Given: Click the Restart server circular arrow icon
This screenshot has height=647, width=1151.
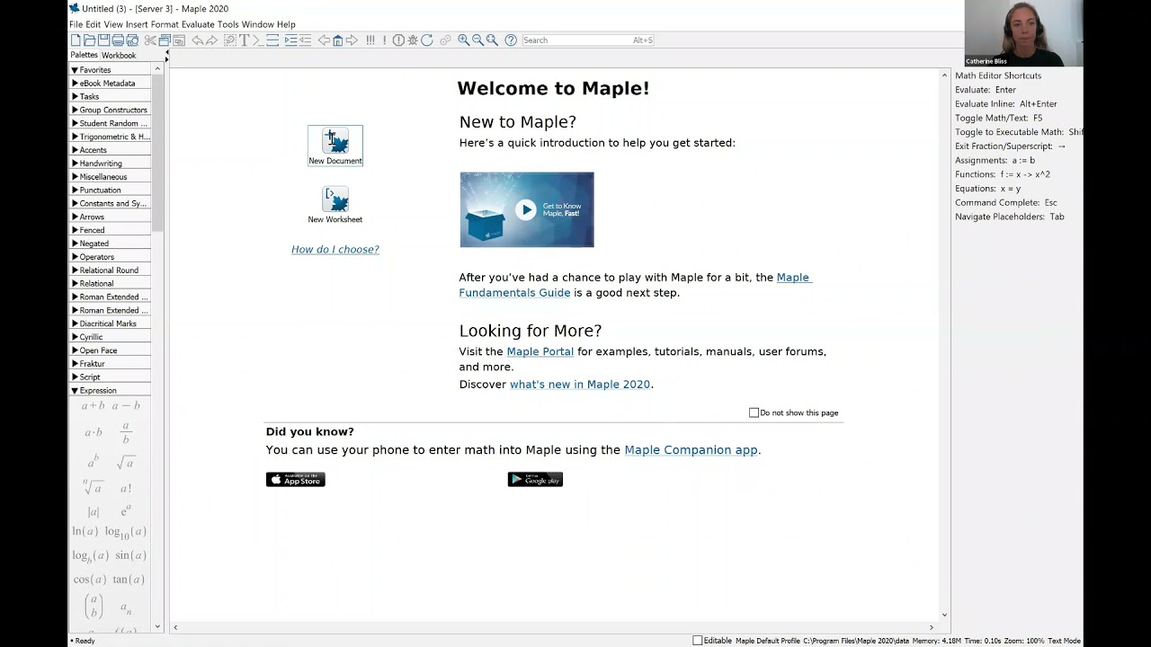Looking at the screenshot, I should click(426, 40).
